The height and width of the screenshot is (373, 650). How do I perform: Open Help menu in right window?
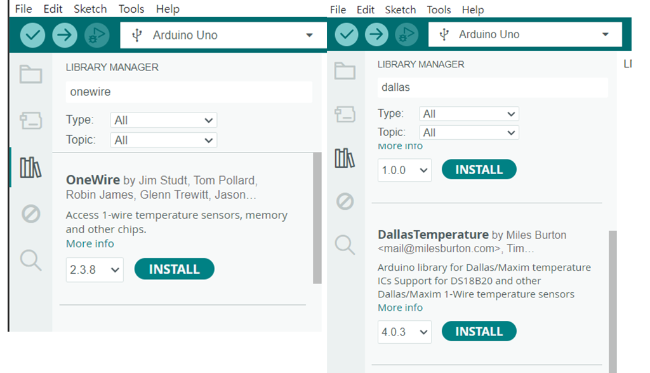472,10
